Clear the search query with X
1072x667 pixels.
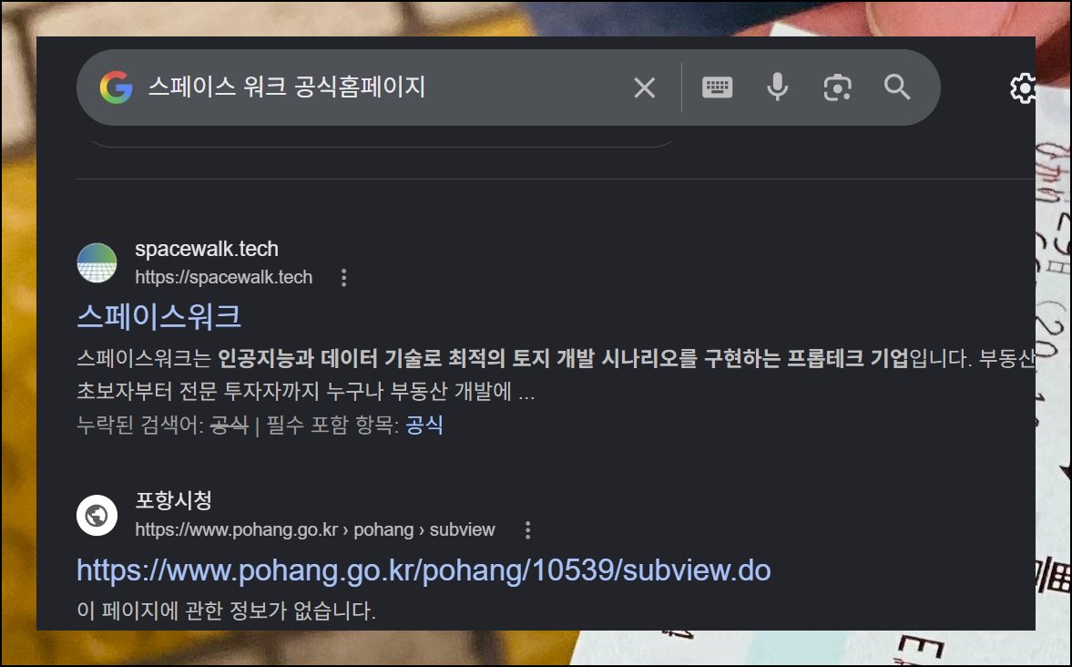(644, 87)
